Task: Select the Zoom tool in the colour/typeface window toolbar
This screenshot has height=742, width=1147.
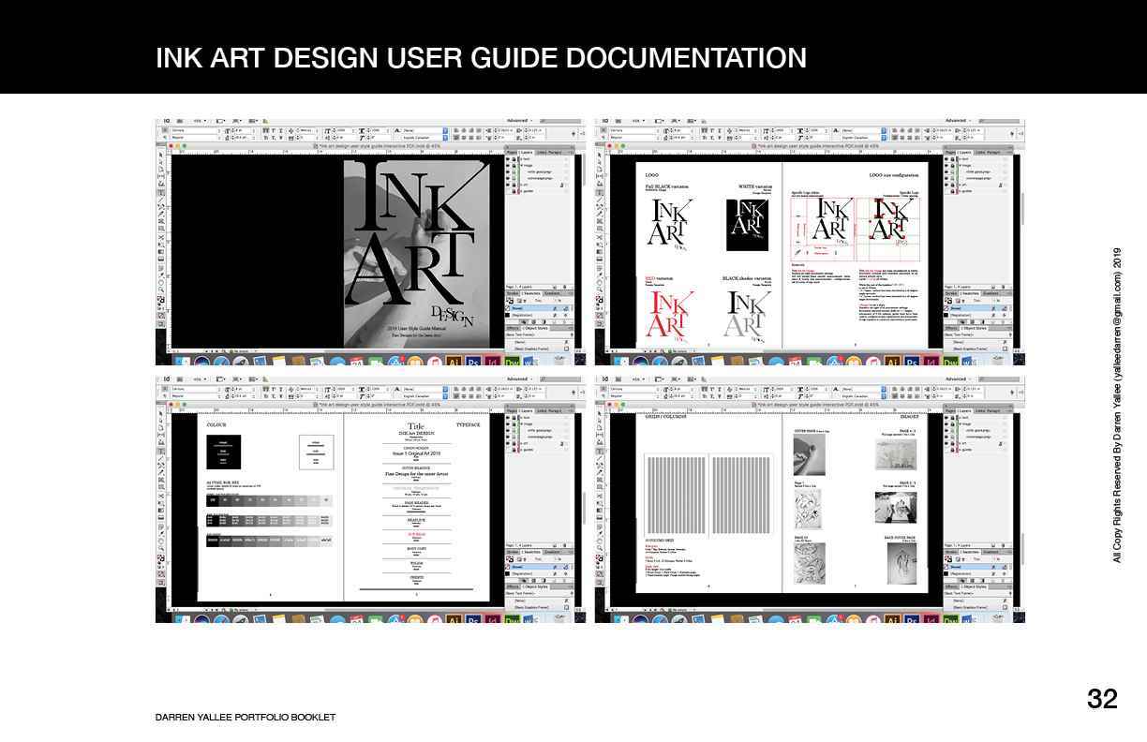Action: pos(161,548)
